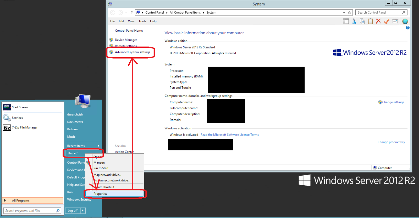419x218 pixels.
Task: Click the user computer picture atop Start menu
Action: (x=83, y=101)
